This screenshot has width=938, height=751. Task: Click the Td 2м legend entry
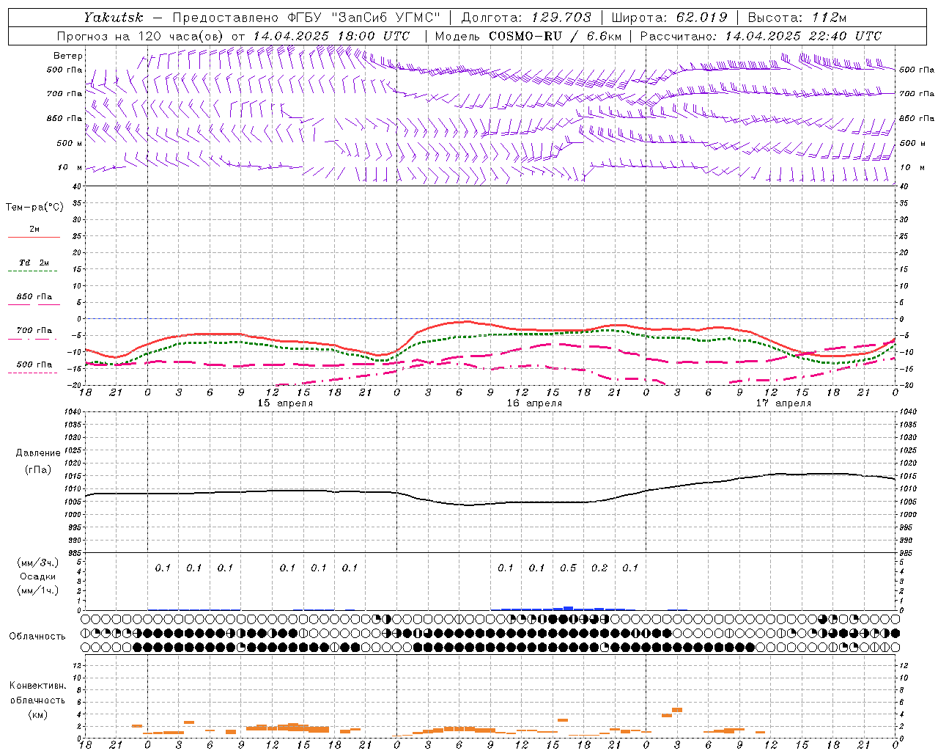(34, 263)
